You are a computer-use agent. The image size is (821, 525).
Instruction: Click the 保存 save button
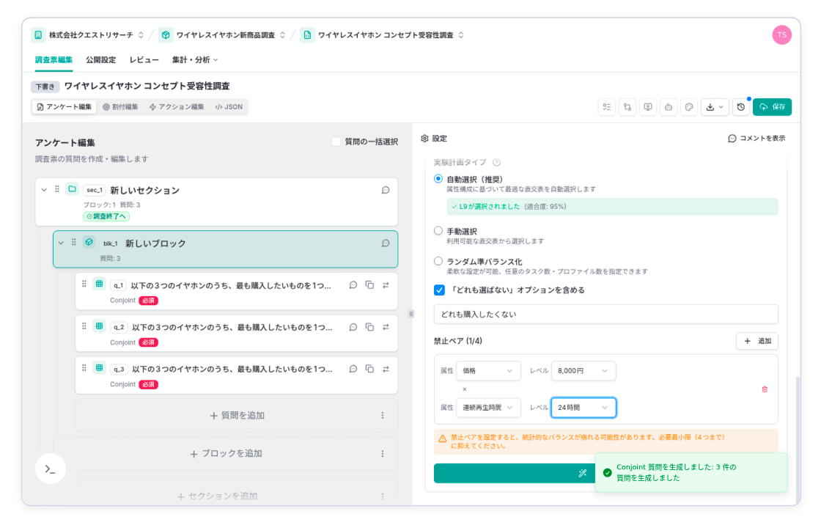[x=773, y=107]
